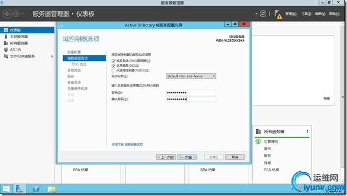Go to the 先决条件检查 wizard step
The width and height of the screenshot is (347, 196).
pyautogui.click(x=78, y=88)
